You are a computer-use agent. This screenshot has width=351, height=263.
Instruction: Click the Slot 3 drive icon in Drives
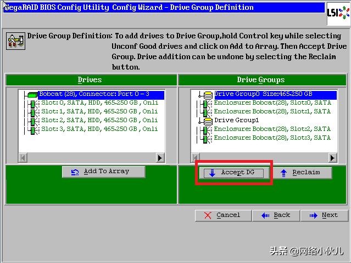pos(32,129)
